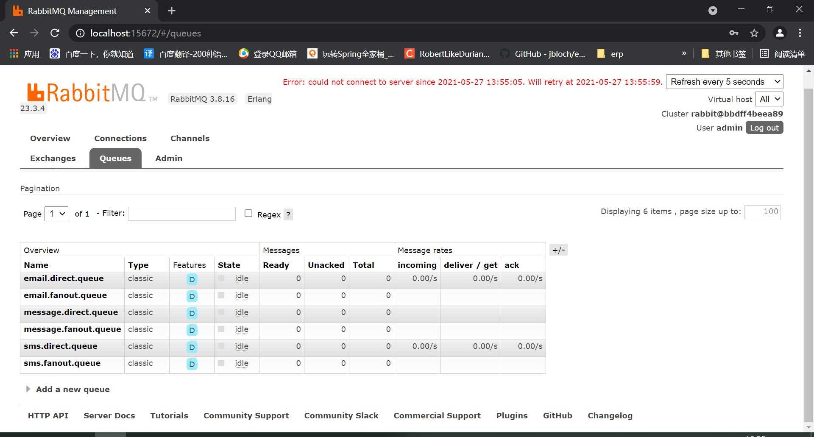Viewport: 814px width, 437px height.
Task: Open the Chrome profile avatar
Action: click(x=780, y=33)
